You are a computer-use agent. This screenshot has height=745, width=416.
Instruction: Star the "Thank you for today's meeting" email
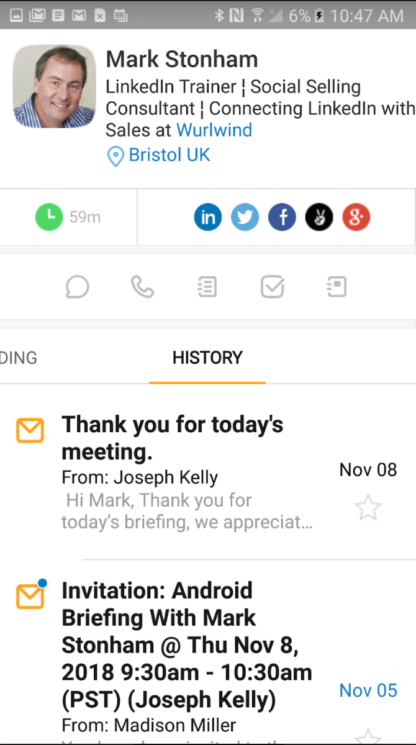coord(368,508)
